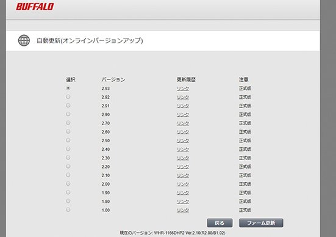
Task: Select the version 1.80 radio button
Action: click(68, 201)
